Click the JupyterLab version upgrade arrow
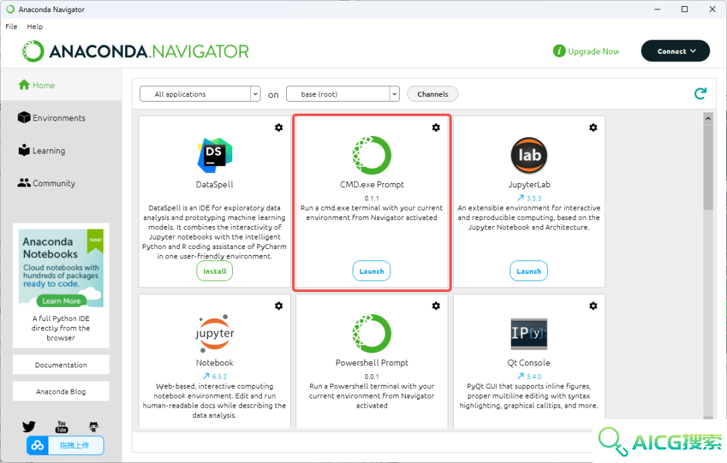727x463 pixels. [520, 198]
